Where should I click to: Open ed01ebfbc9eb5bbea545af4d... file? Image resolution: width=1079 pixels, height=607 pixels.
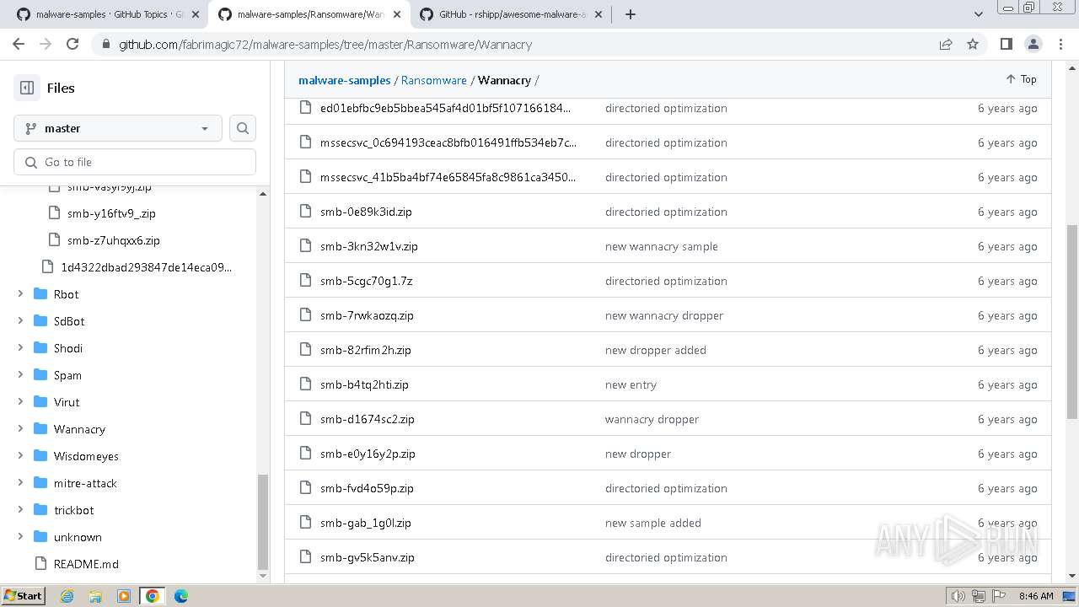coord(445,108)
